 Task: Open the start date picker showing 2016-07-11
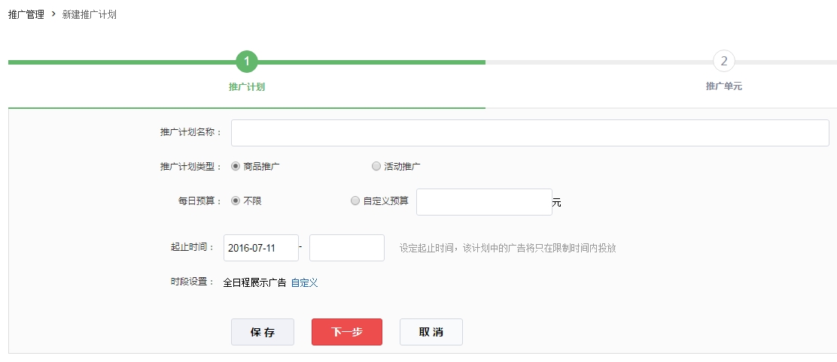260,248
